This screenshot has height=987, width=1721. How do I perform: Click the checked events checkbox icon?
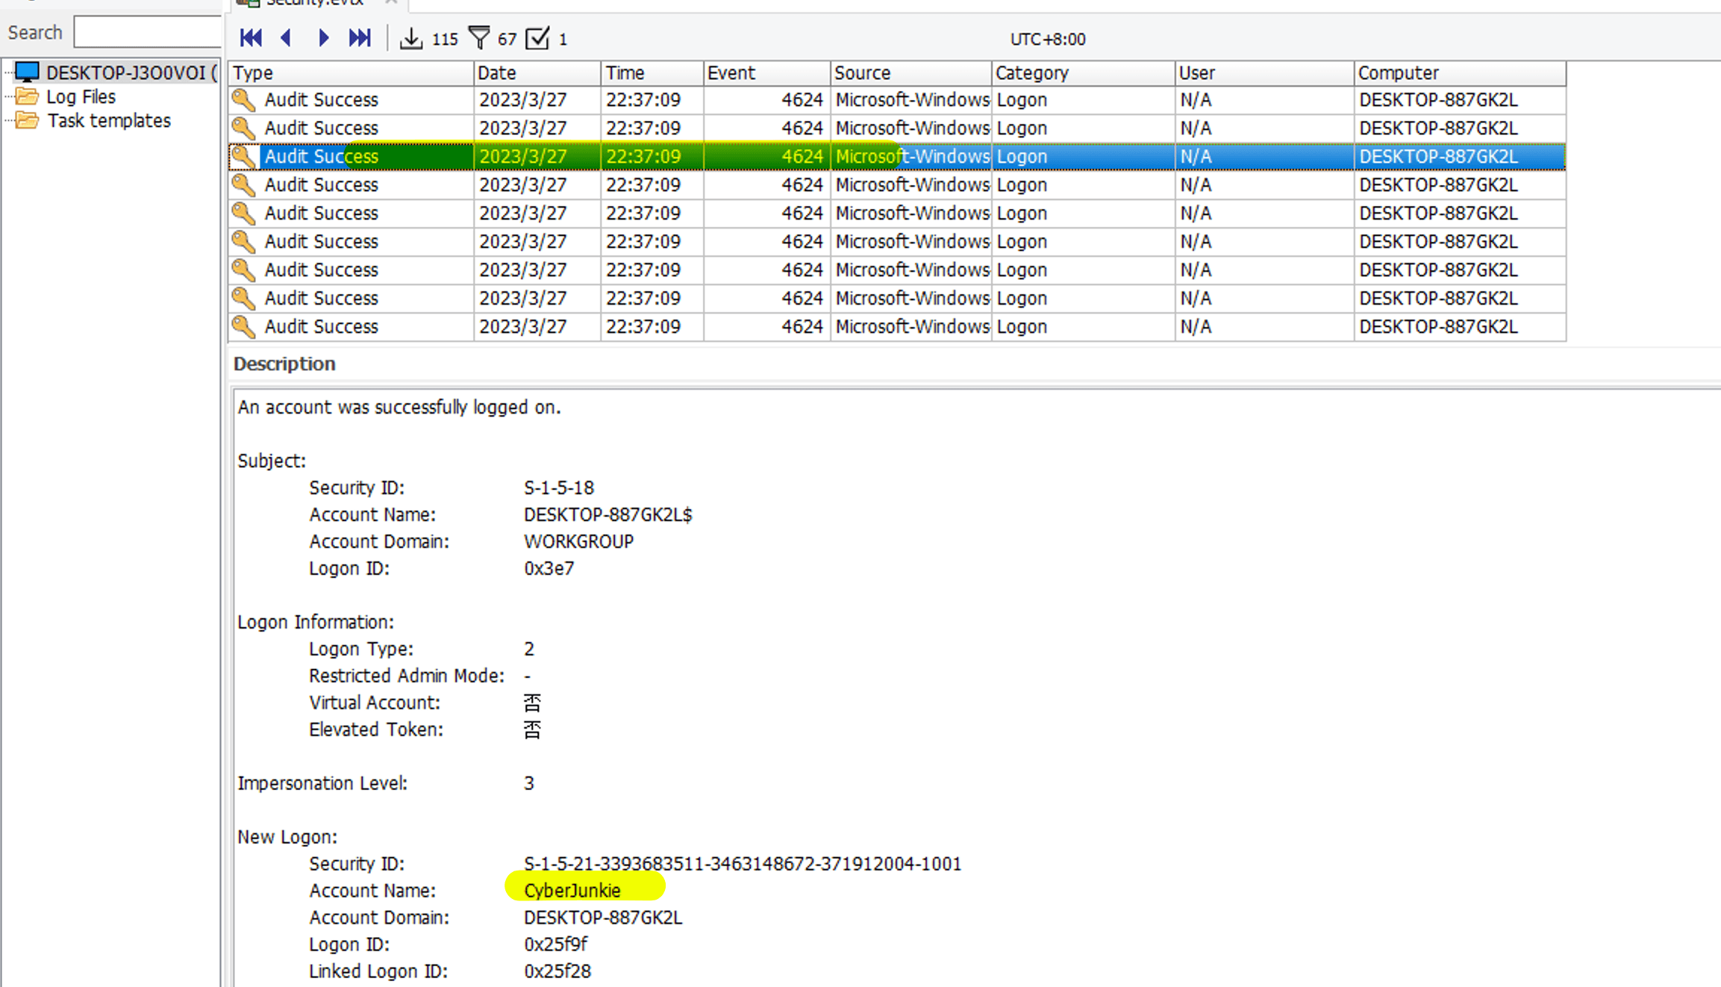point(537,38)
